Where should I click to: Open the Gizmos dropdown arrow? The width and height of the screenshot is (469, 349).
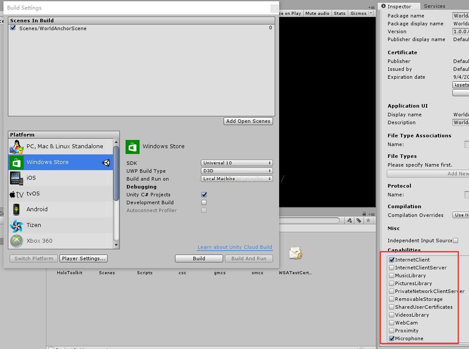tap(371, 13)
